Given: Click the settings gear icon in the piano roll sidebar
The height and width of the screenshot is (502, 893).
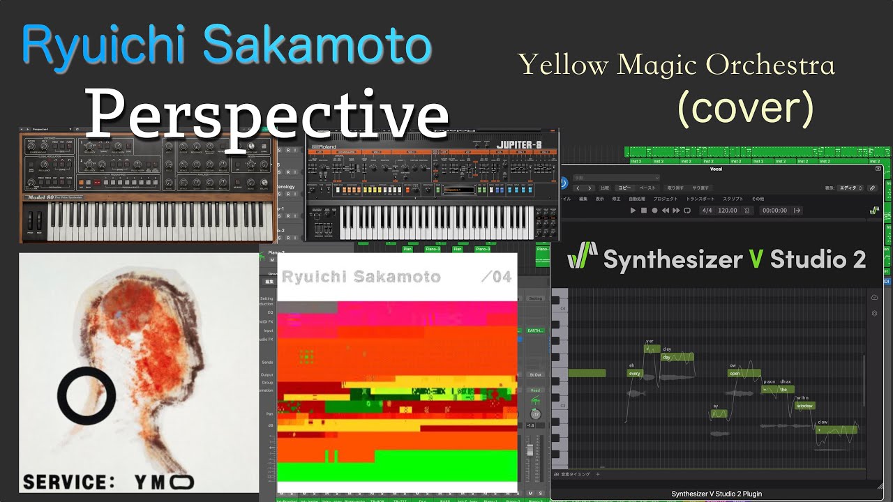Looking at the screenshot, I should (x=874, y=313).
